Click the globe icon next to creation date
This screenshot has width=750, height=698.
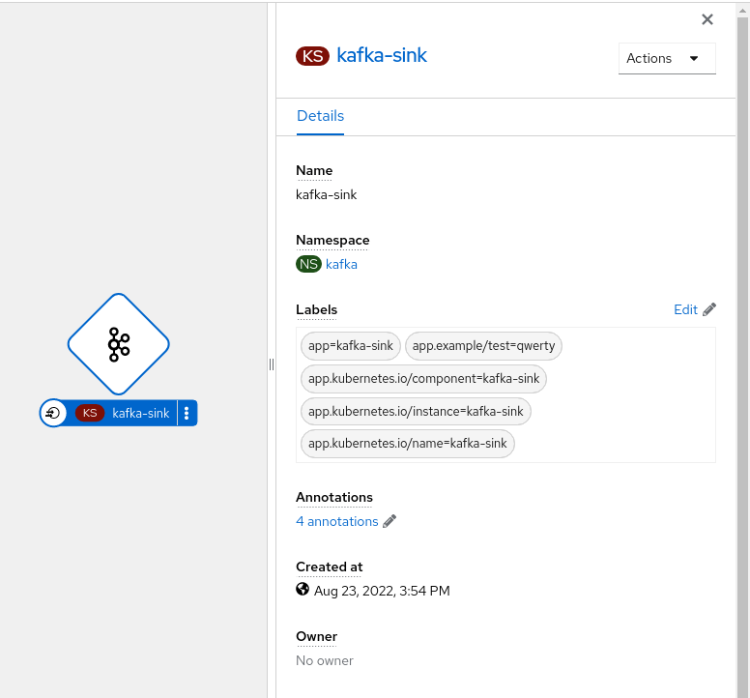point(303,590)
